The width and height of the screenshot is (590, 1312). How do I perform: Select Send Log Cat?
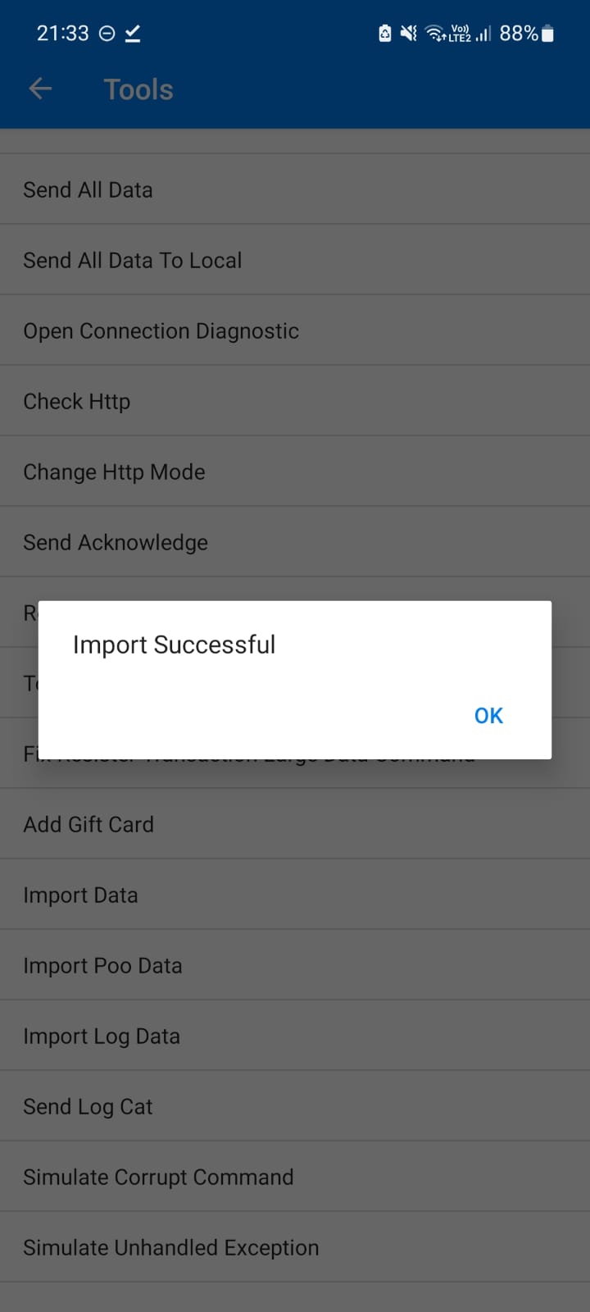click(295, 1106)
